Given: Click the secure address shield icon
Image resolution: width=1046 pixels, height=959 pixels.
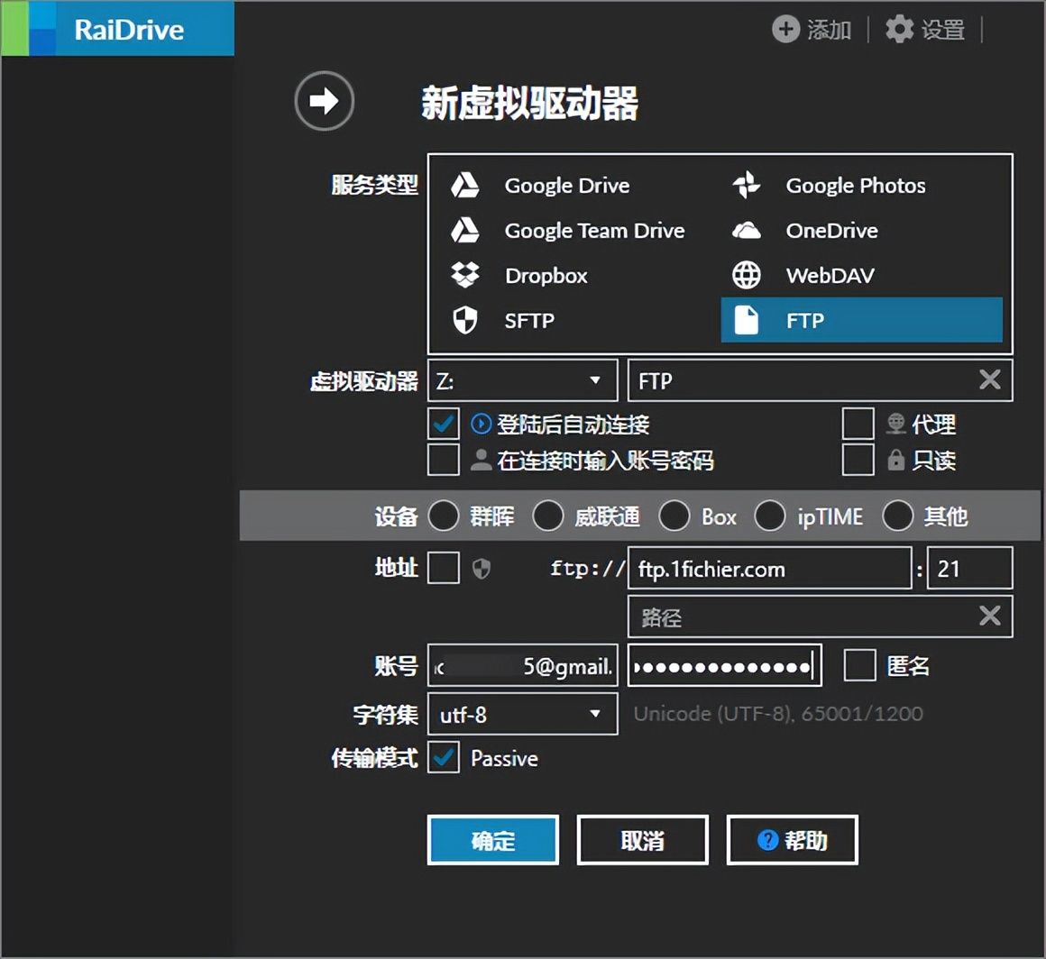Looking at the screenshot, I should pos(481,568).
